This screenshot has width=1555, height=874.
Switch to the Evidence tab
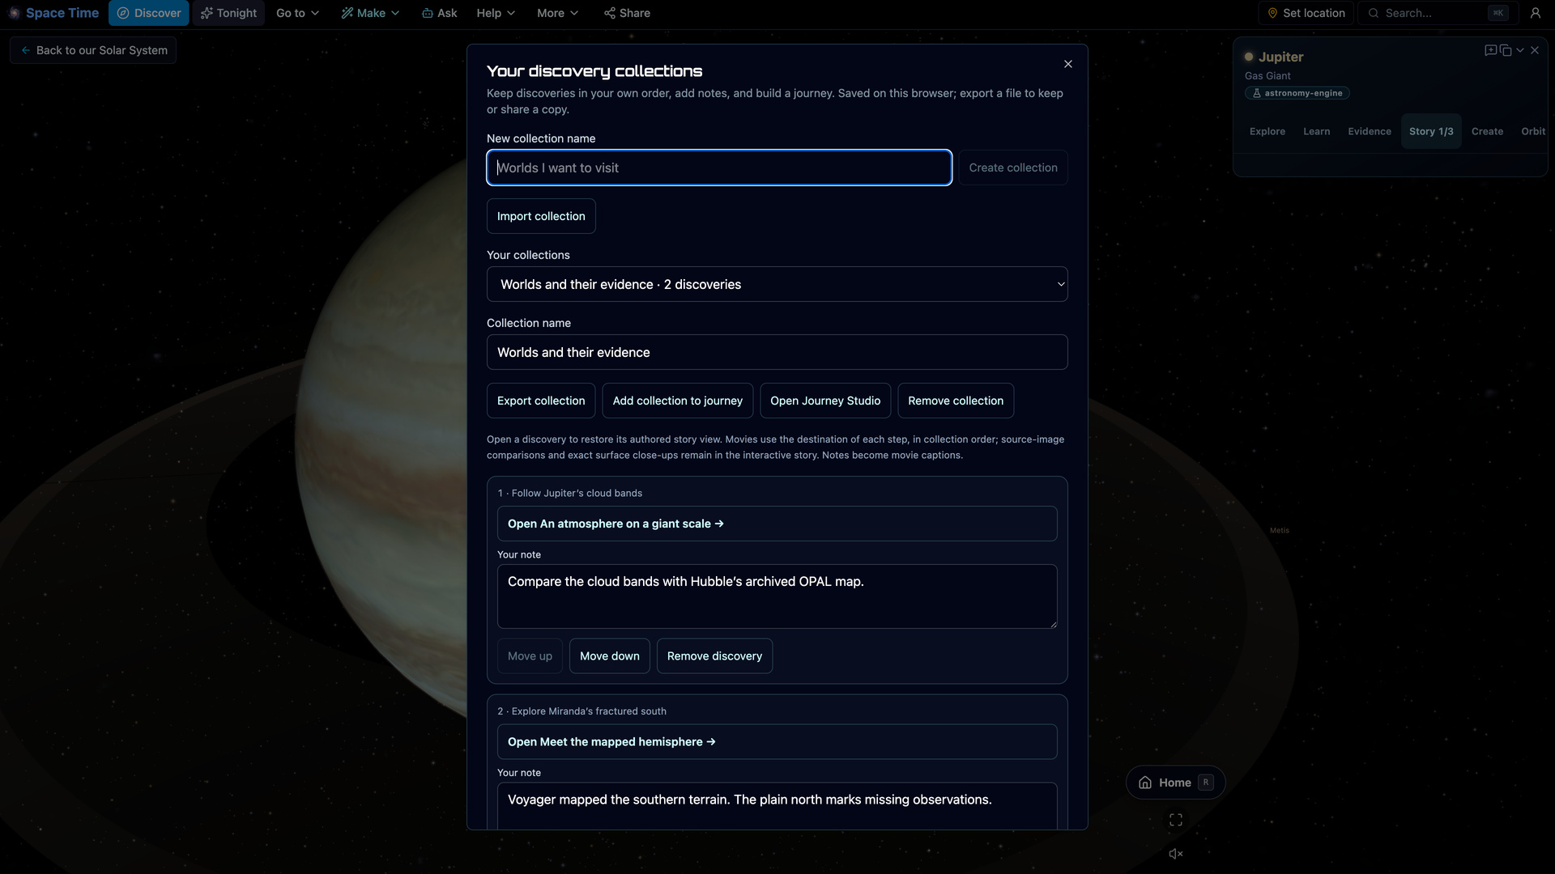1369,131
